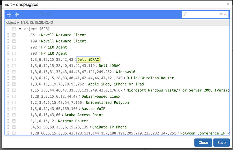Screen dimensions: 233x150
Task: Edit 'Dell iDRAC' value of 1,3,6,12,15,28,40,41,42,43,119
Action: coord(109,66)
